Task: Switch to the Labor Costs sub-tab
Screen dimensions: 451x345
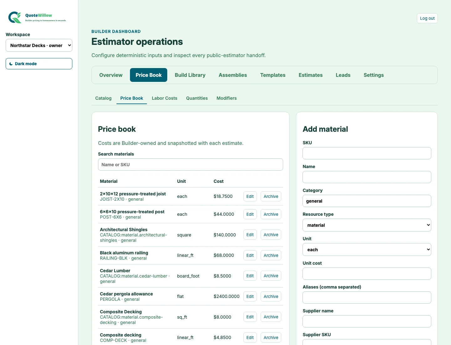Action: [x=164, y=98]
